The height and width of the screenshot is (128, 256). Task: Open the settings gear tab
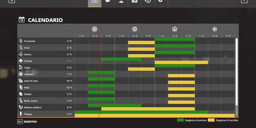(161, 1)
